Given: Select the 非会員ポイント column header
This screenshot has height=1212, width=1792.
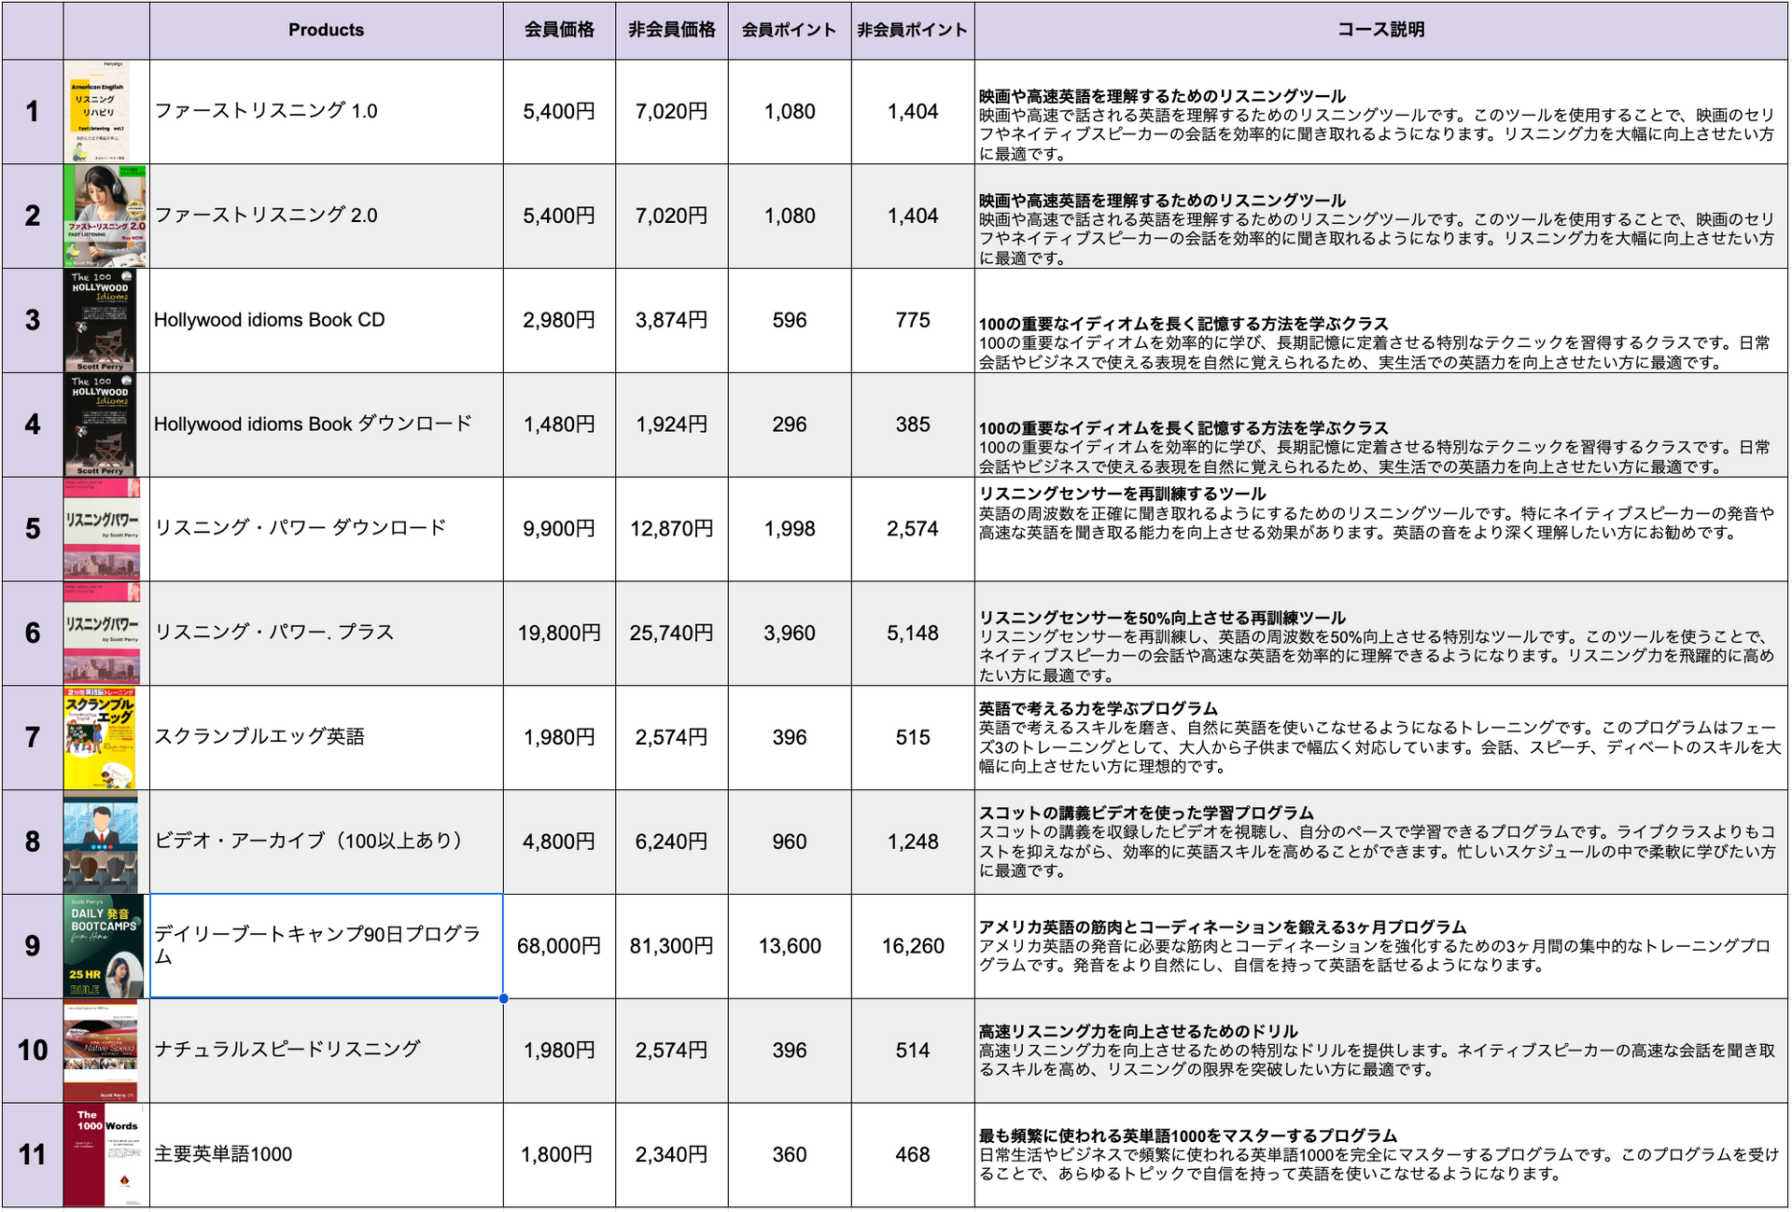Looking at the screenshot, I should [913, 31].
